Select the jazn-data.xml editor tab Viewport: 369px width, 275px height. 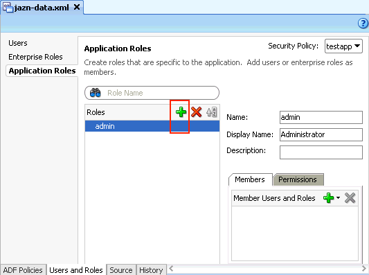(42, 8)
